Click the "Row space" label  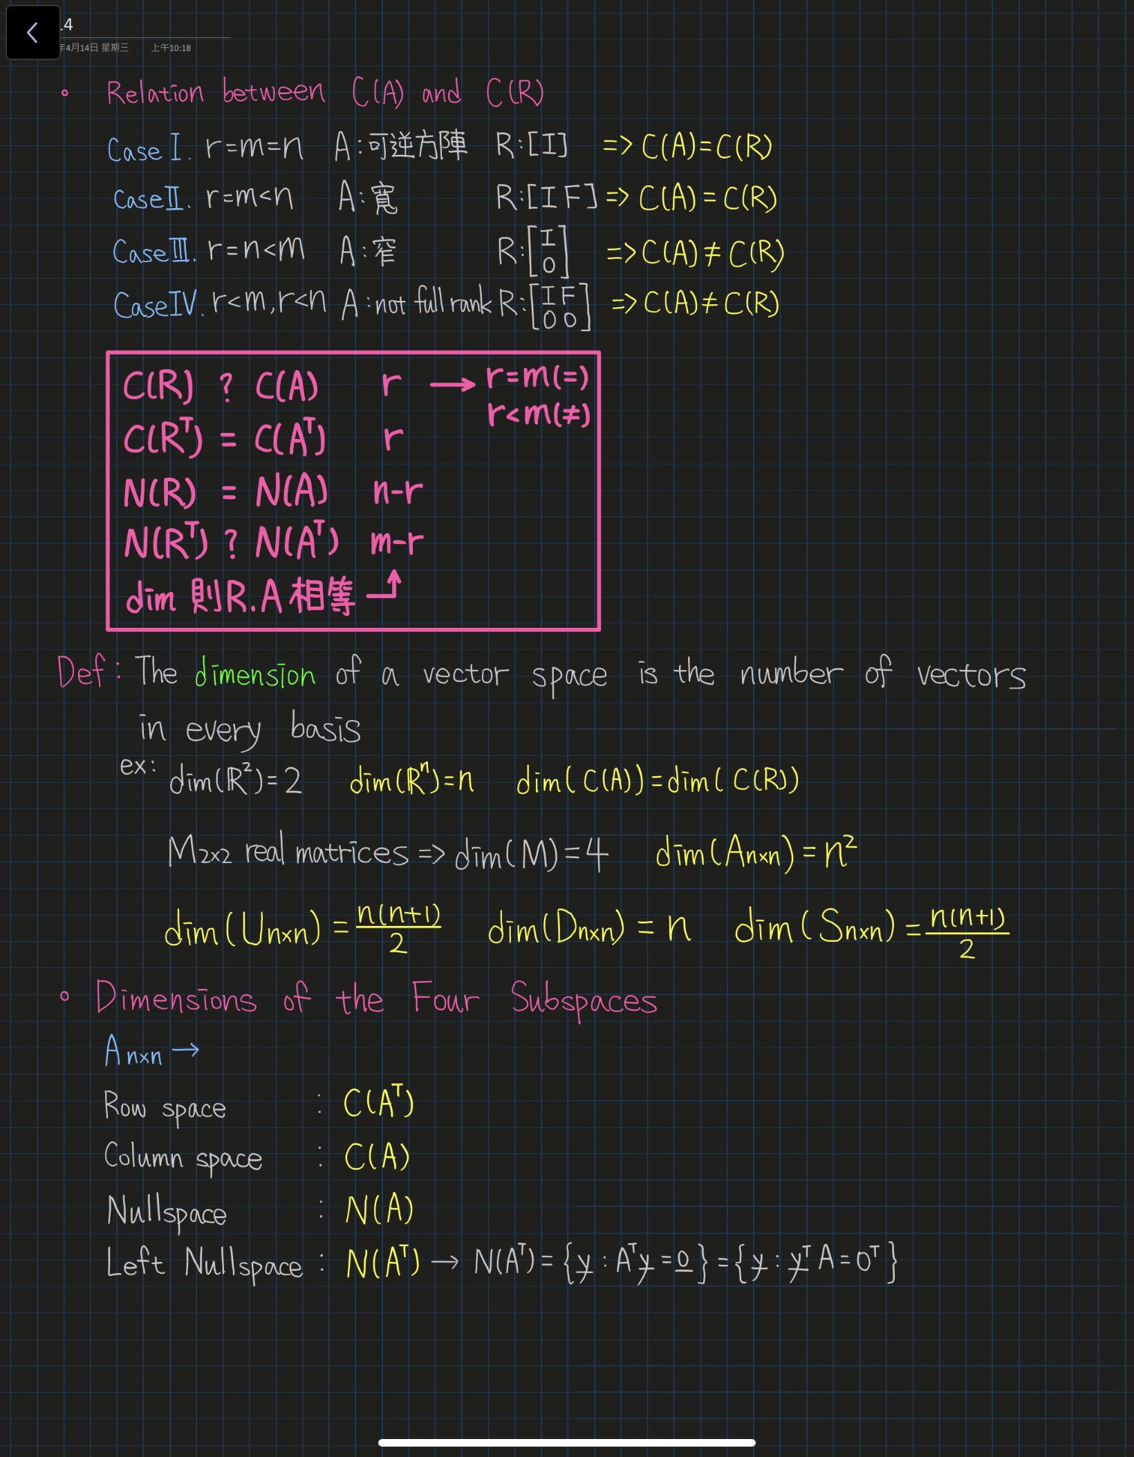165,1106
